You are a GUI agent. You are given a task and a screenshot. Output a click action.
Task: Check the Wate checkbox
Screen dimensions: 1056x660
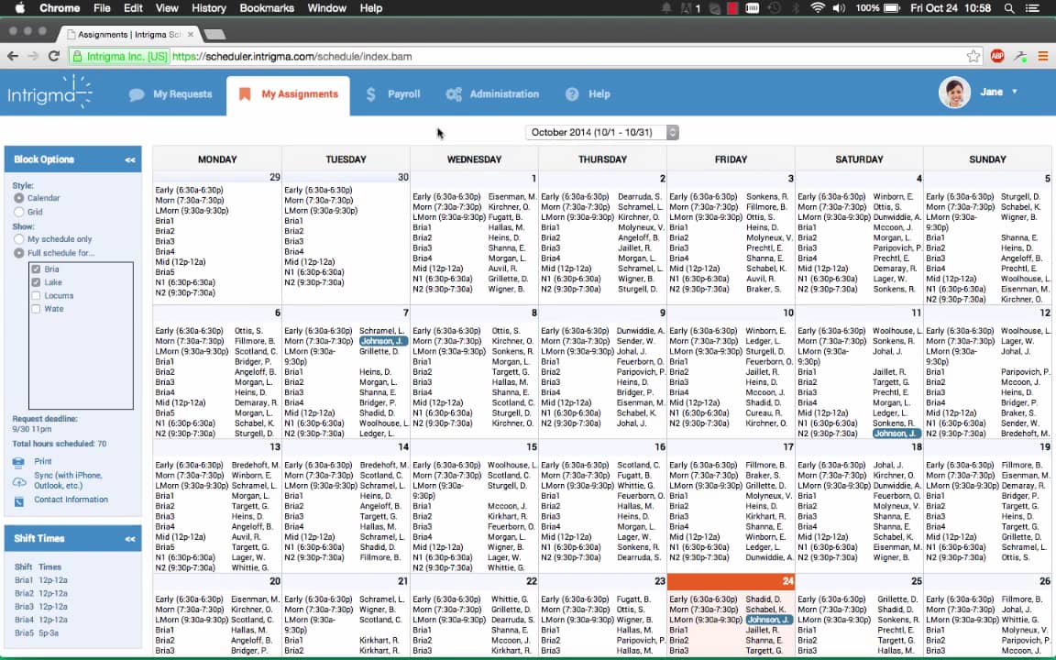pos(37,308)
